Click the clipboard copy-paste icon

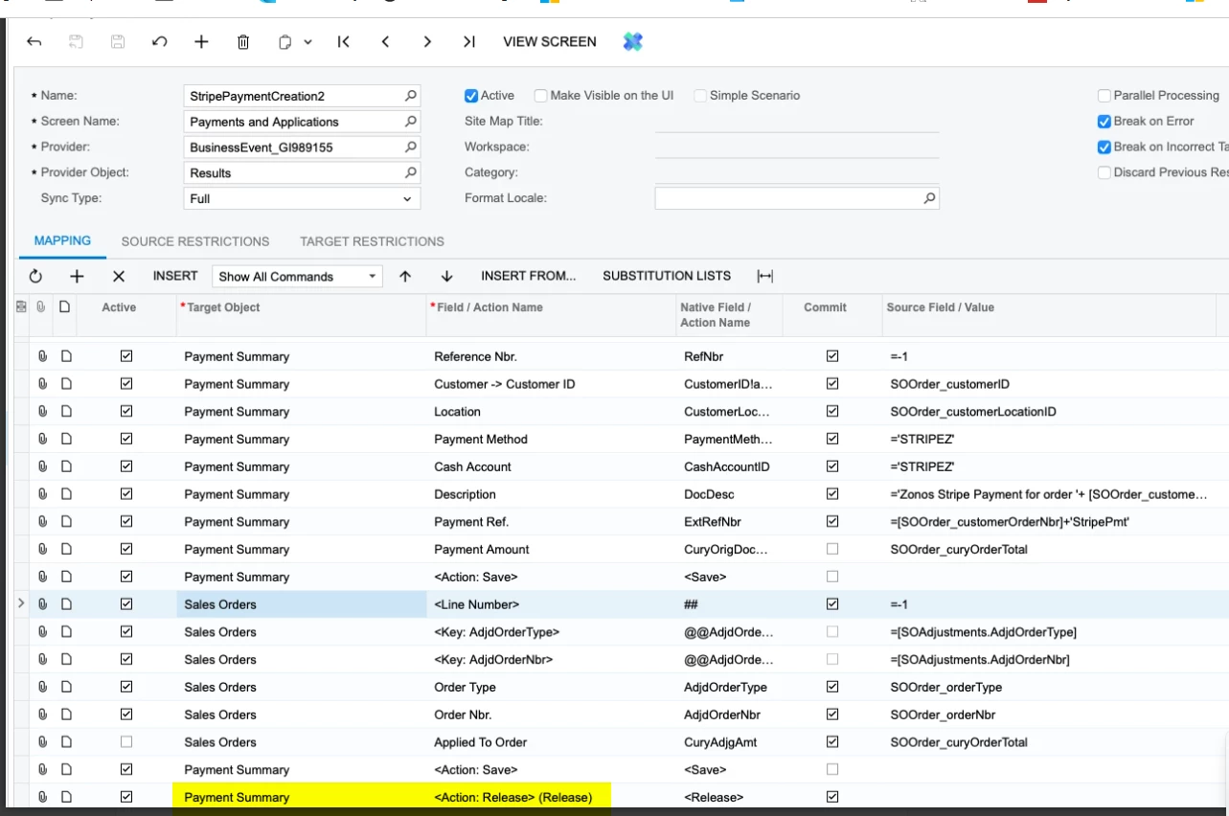[284, 42]
